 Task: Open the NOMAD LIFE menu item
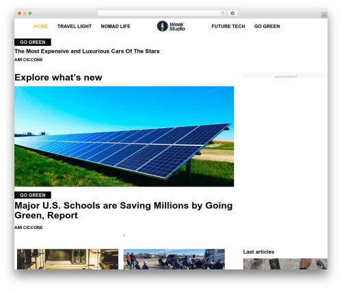[116, 26]
